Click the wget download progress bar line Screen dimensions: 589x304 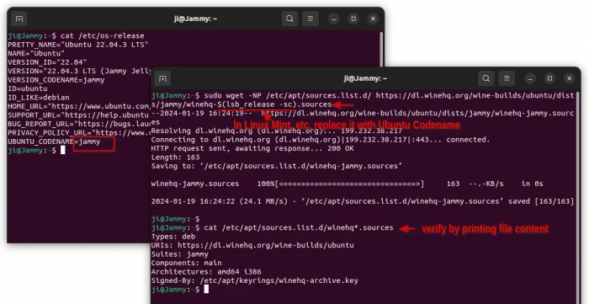coord(347,184)
